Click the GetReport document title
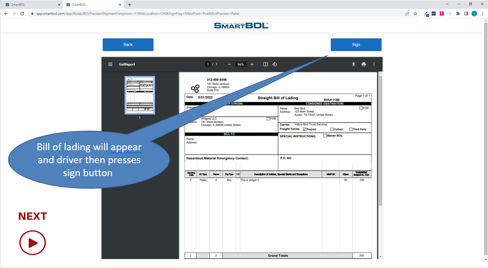 point(127,64)
